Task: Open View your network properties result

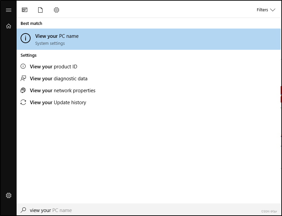Action: point(149,90)
